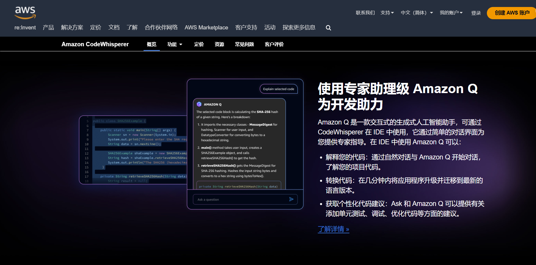Select the 概览 tab
Viewport: 536px width, 265px height.
point(152,44)
